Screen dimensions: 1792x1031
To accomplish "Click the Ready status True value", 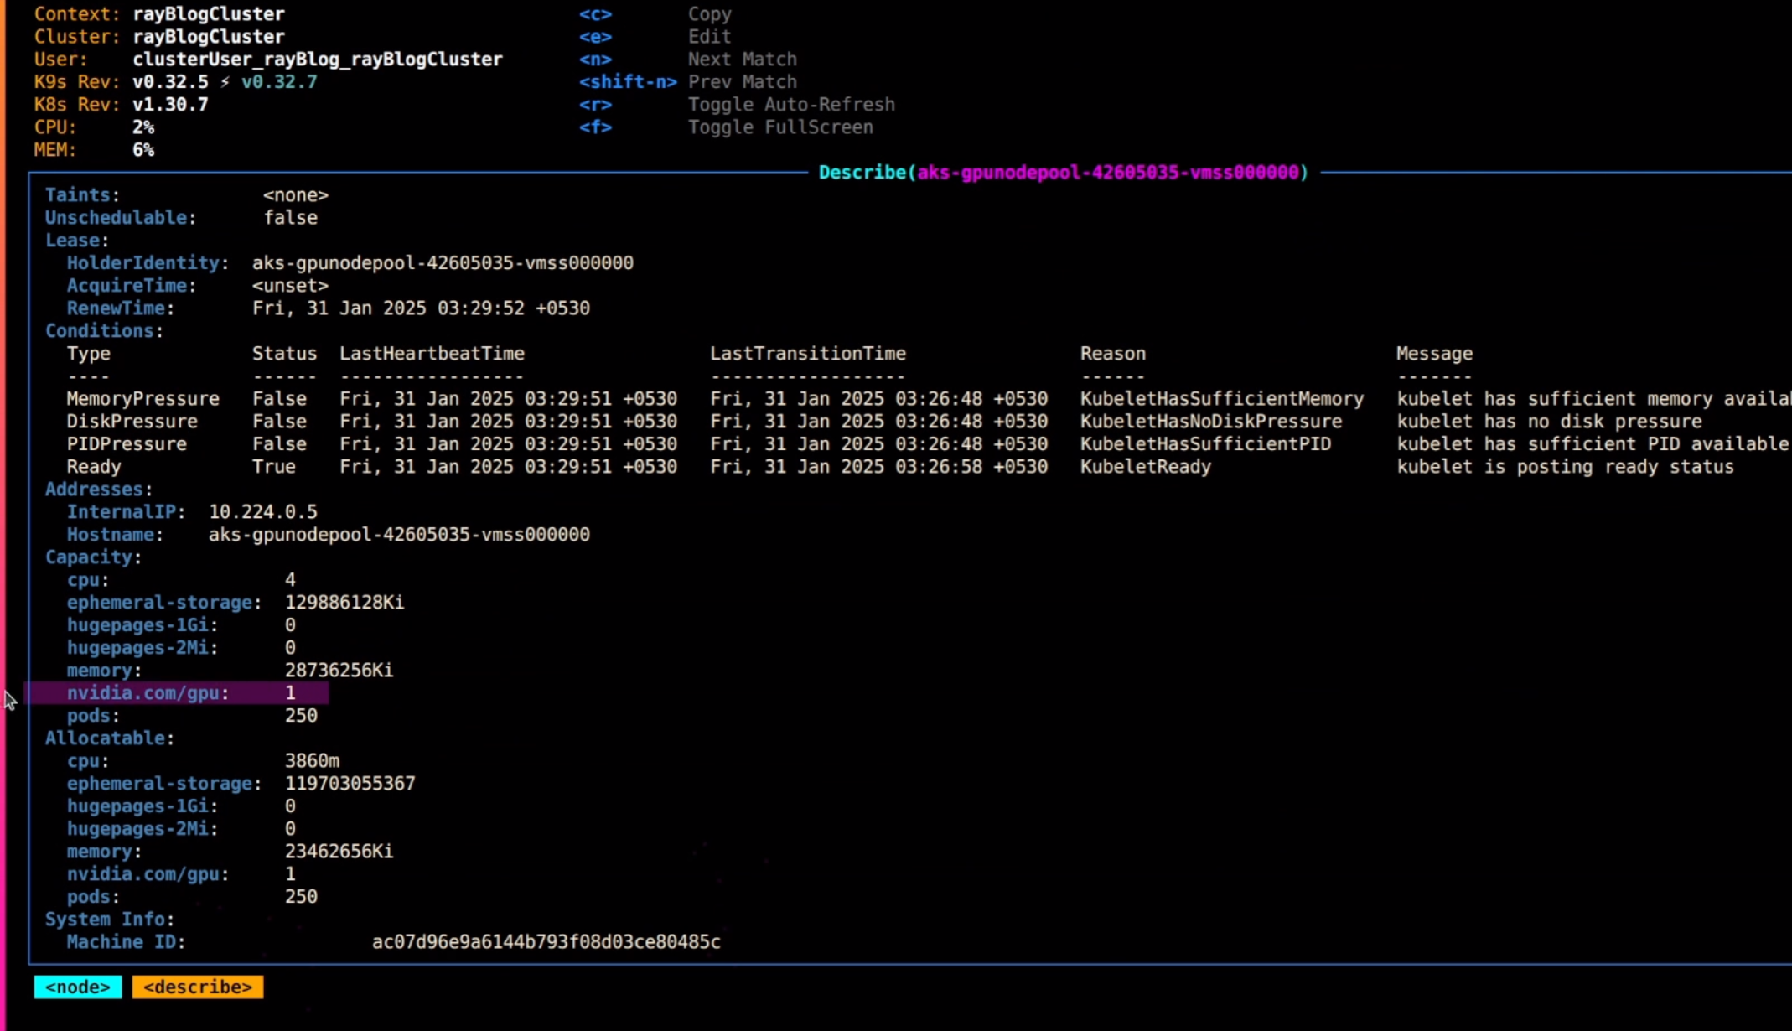I will coord(274,467).
